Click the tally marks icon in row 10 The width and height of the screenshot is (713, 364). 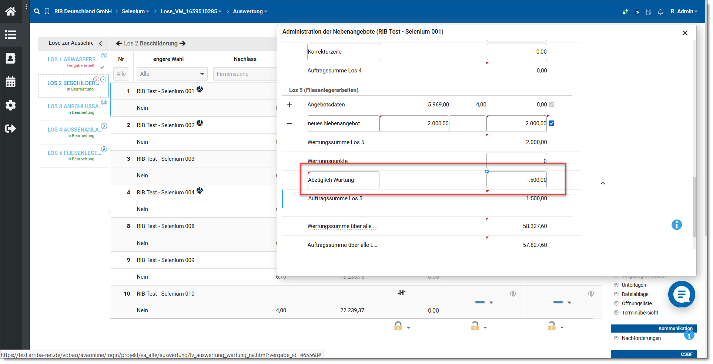click(402, 293)
